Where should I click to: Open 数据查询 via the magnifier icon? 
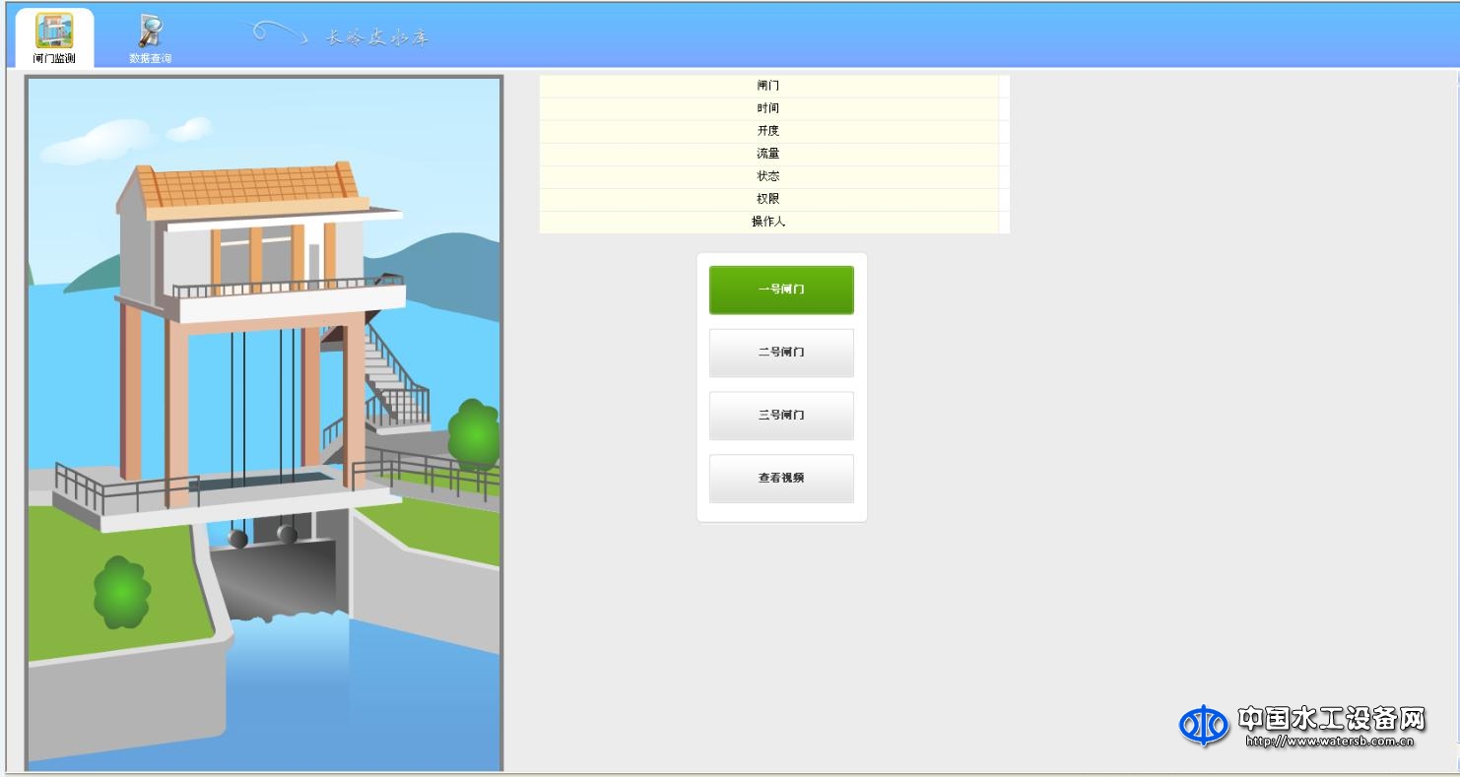click(150, 32)
